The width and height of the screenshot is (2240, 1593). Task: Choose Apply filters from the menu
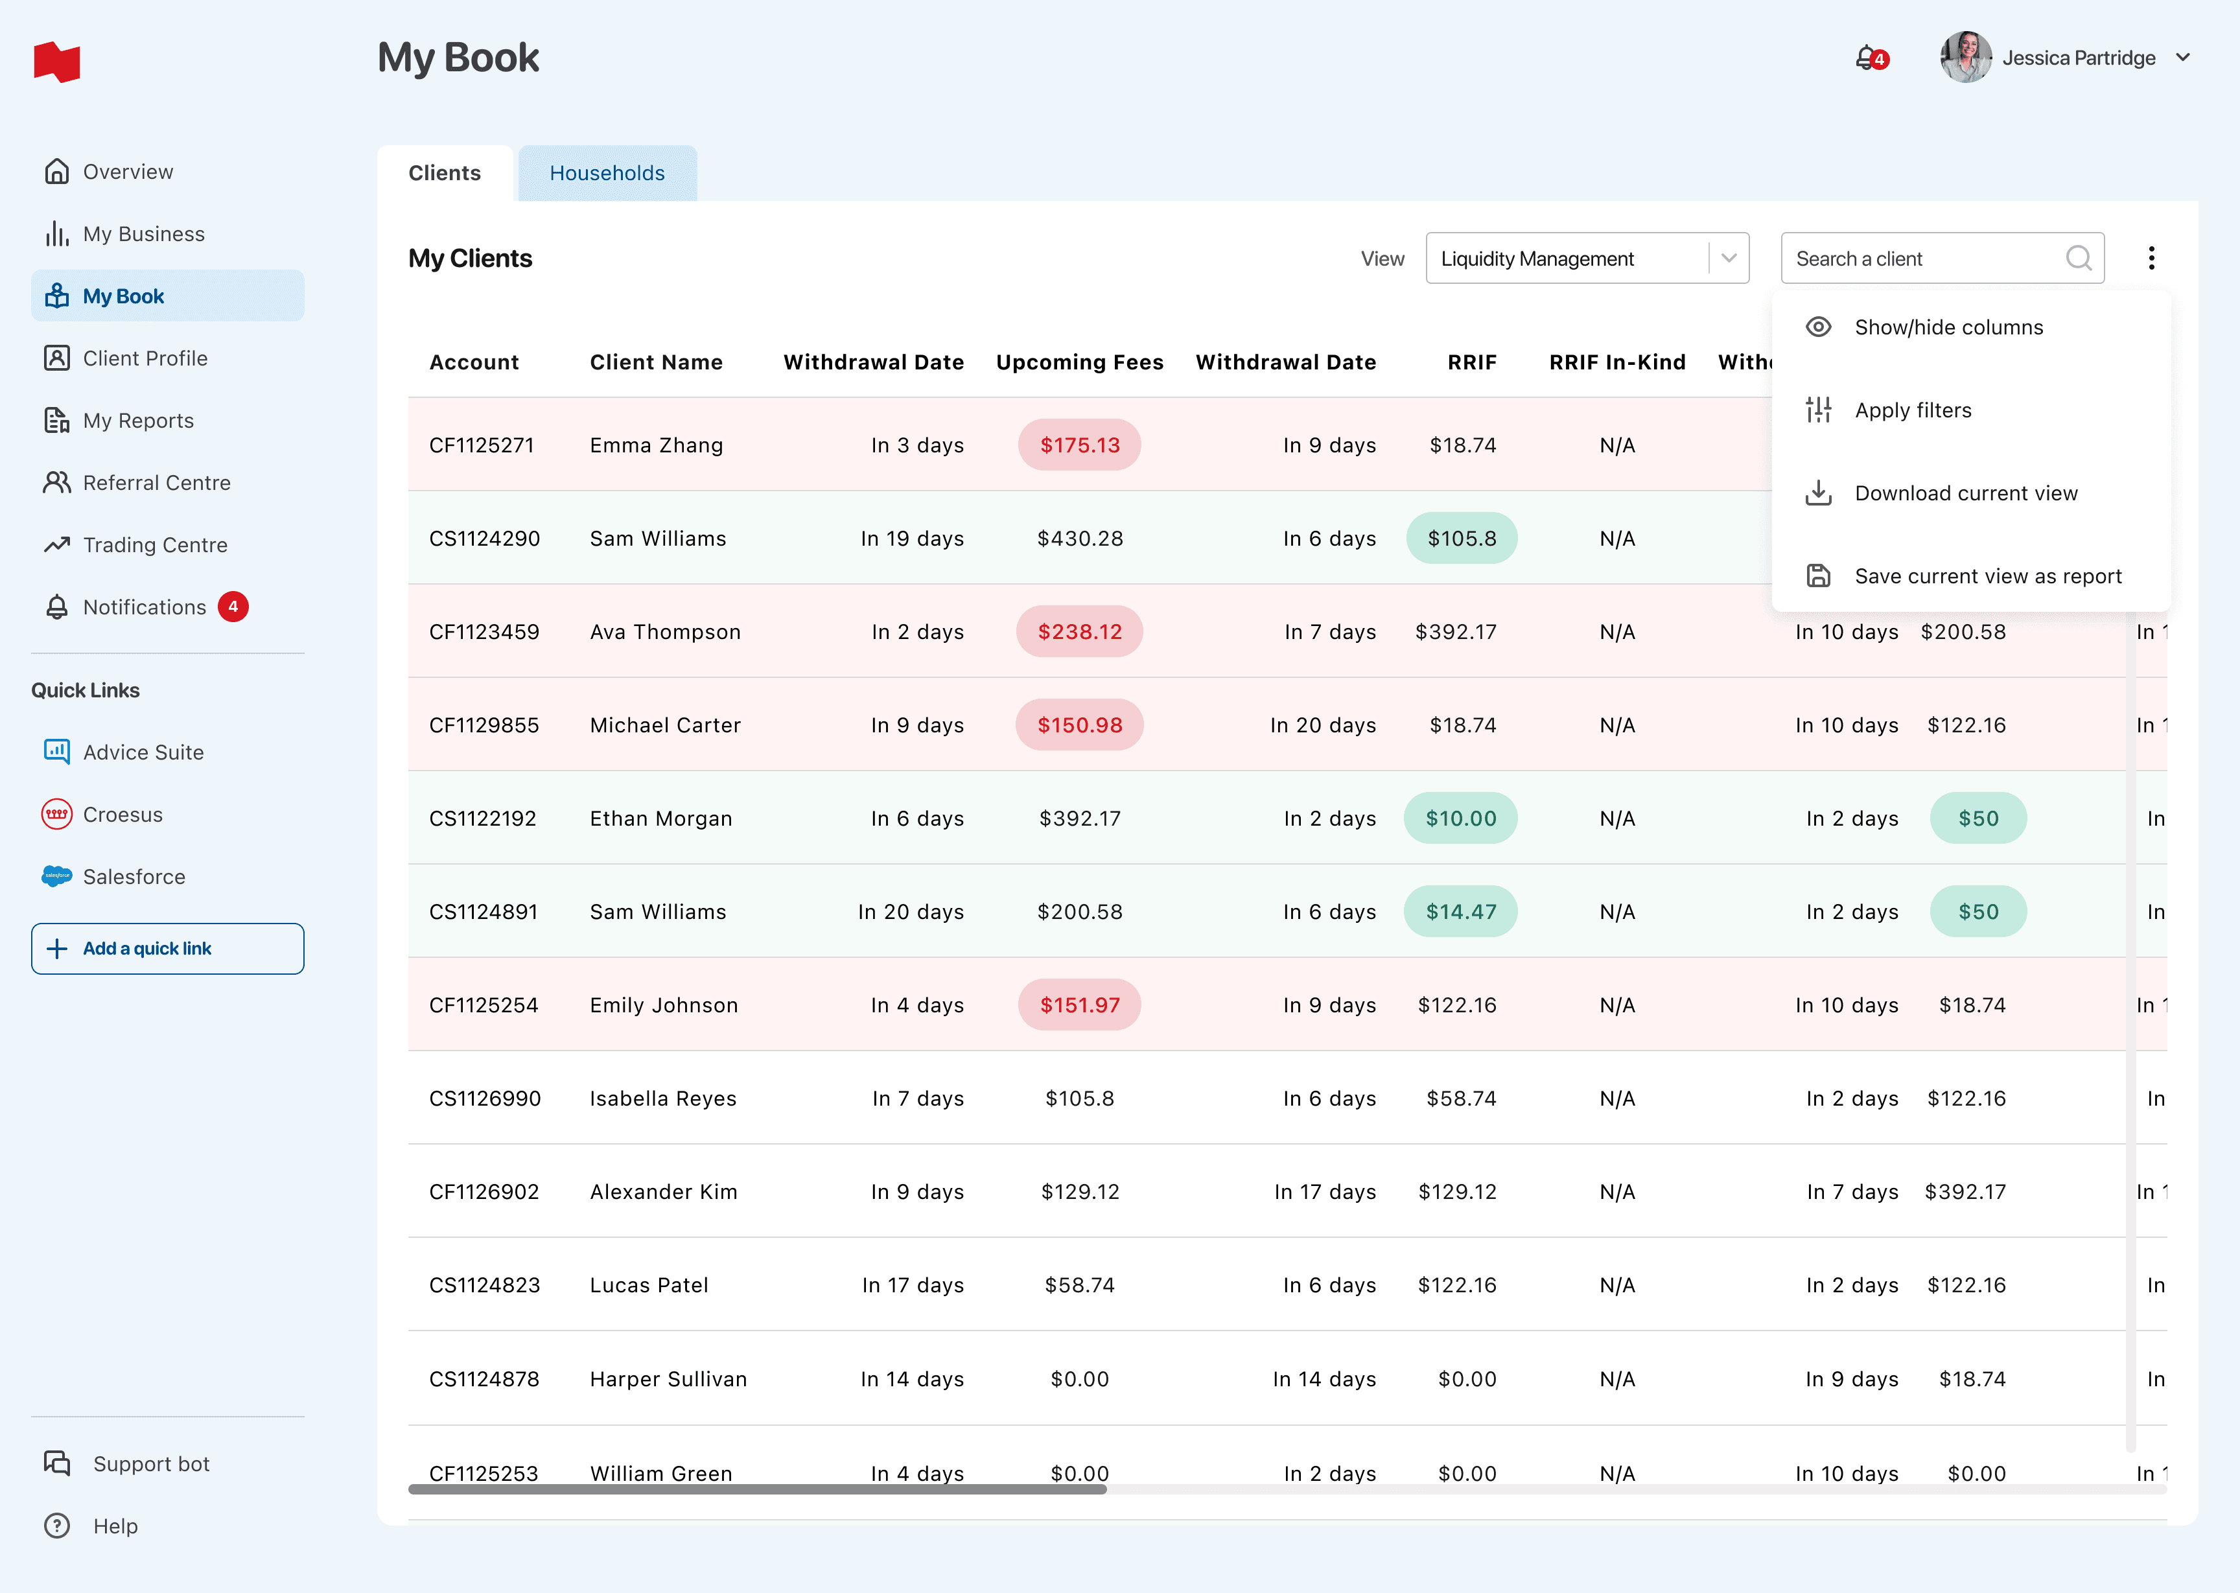pos(1913,410)
